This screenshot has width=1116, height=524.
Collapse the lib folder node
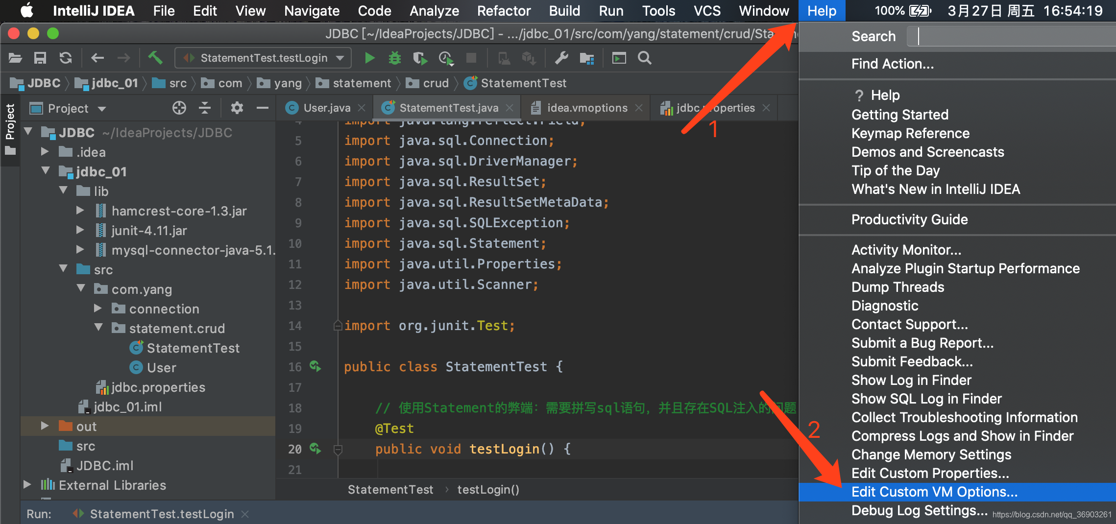(64, 190)
